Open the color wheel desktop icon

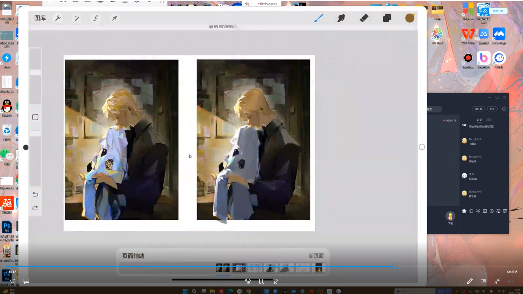pyautogui.click(x=437, y=34)
